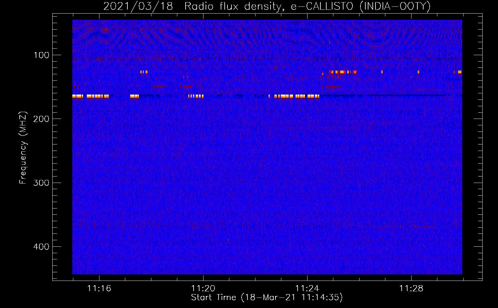Click the plot title "2021/03/18 Radio flux density, e-CALLISTO (INDIA-OOTY)"
Viewport: 498px width, 308px height.
pyautogui.click(x=267, y=6)
